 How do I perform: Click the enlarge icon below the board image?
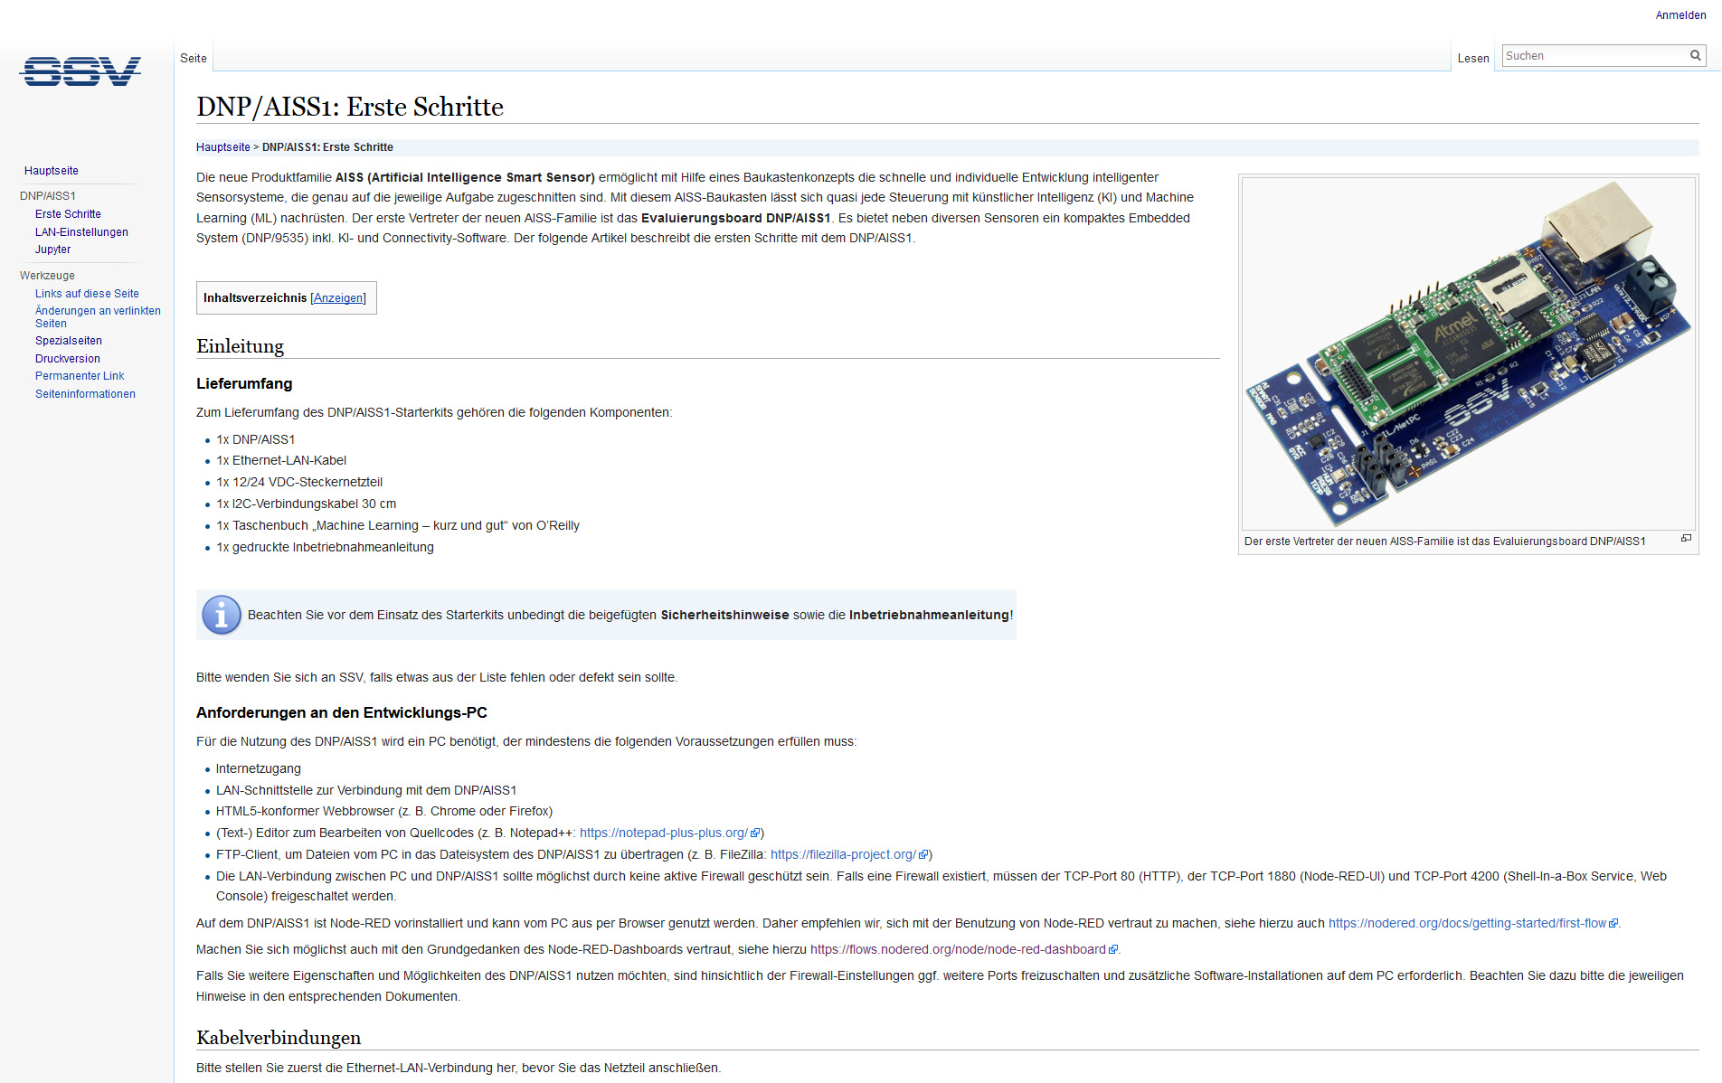click(x=1686, y=539)
